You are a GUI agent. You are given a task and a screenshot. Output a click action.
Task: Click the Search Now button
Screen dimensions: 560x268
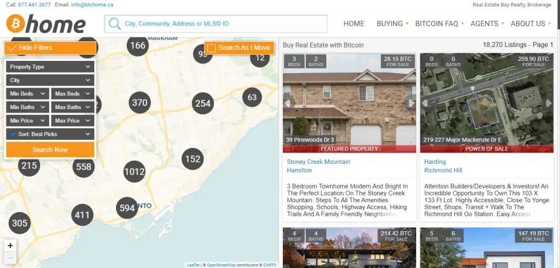coord(50,149)
